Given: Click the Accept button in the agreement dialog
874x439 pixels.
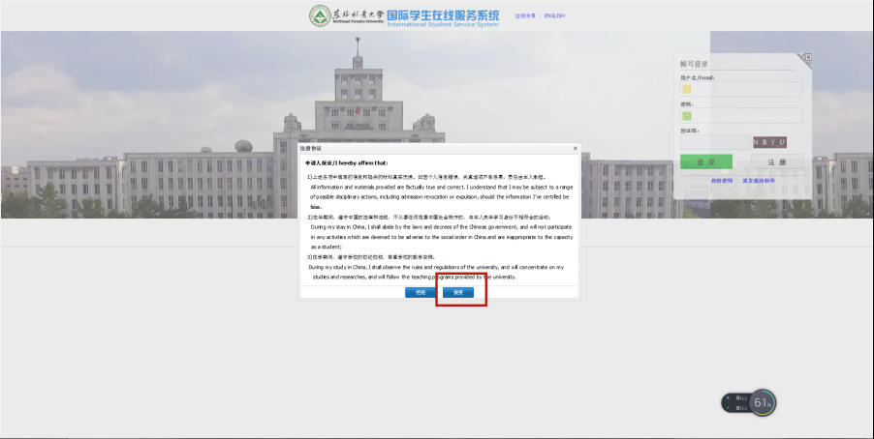Looking at the screenshot, I should [x=458, y=292].
